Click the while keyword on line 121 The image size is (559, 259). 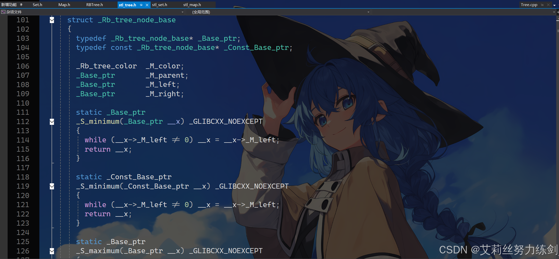click(x=95, y=205)
